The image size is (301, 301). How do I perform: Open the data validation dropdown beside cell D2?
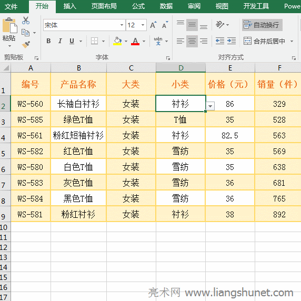(x=210, y=106)
